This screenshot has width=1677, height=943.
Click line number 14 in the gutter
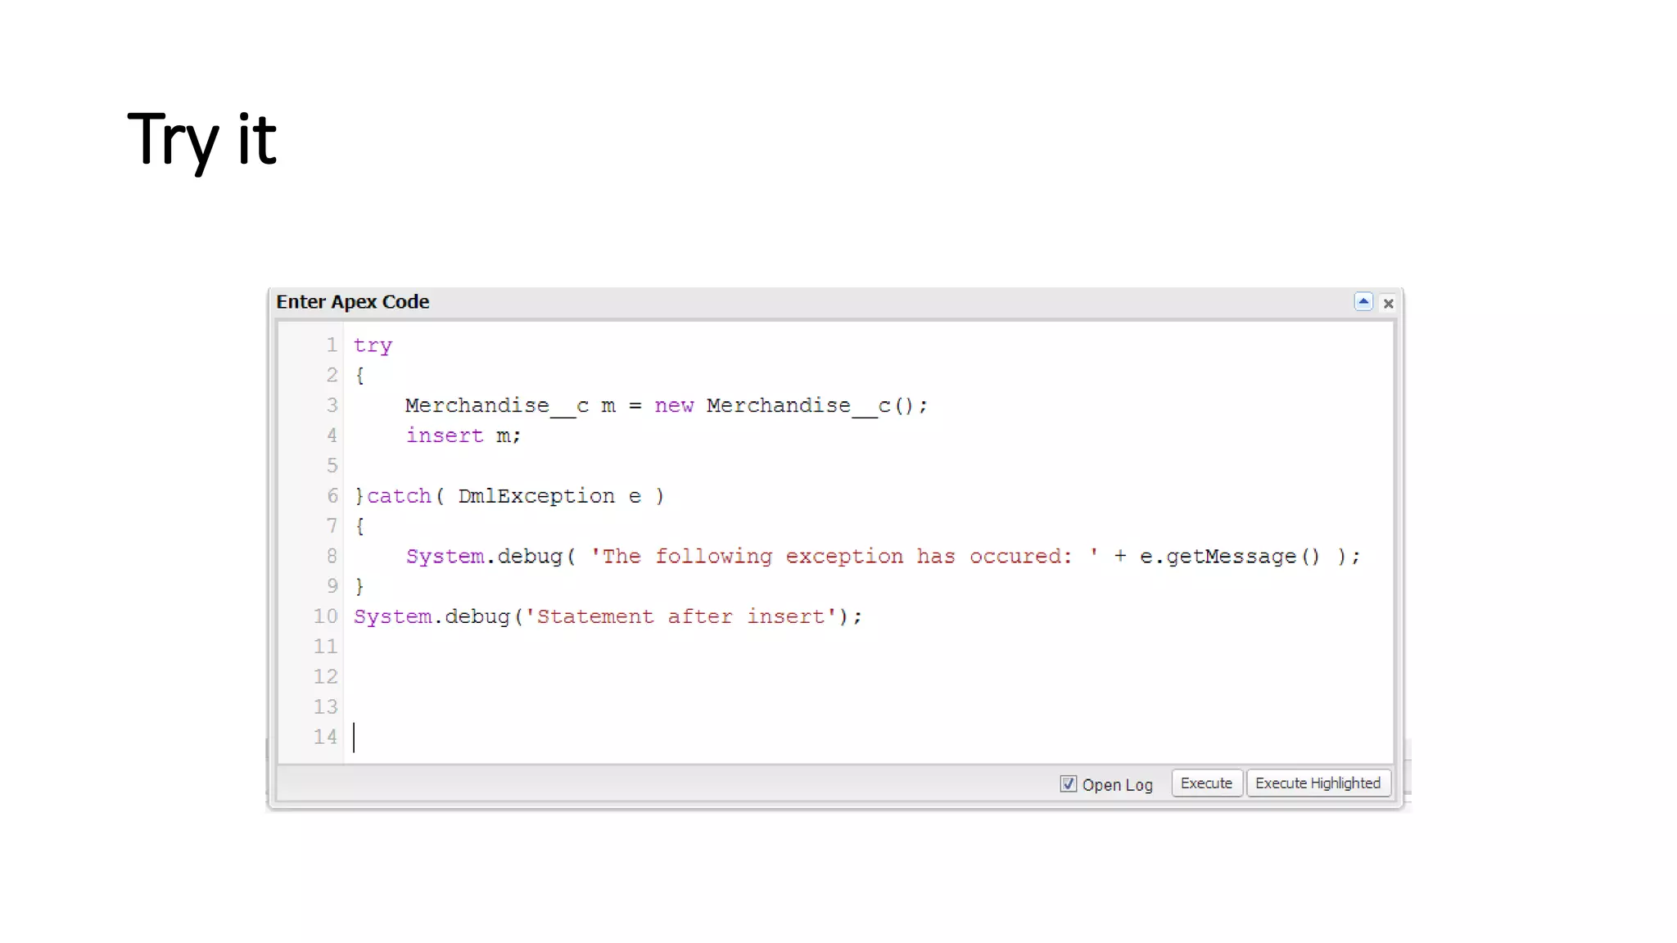(x=325, y=737)
